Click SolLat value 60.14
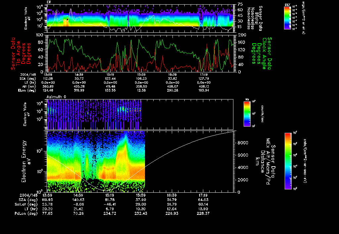339x234 pixels. (x=203, y=204)
